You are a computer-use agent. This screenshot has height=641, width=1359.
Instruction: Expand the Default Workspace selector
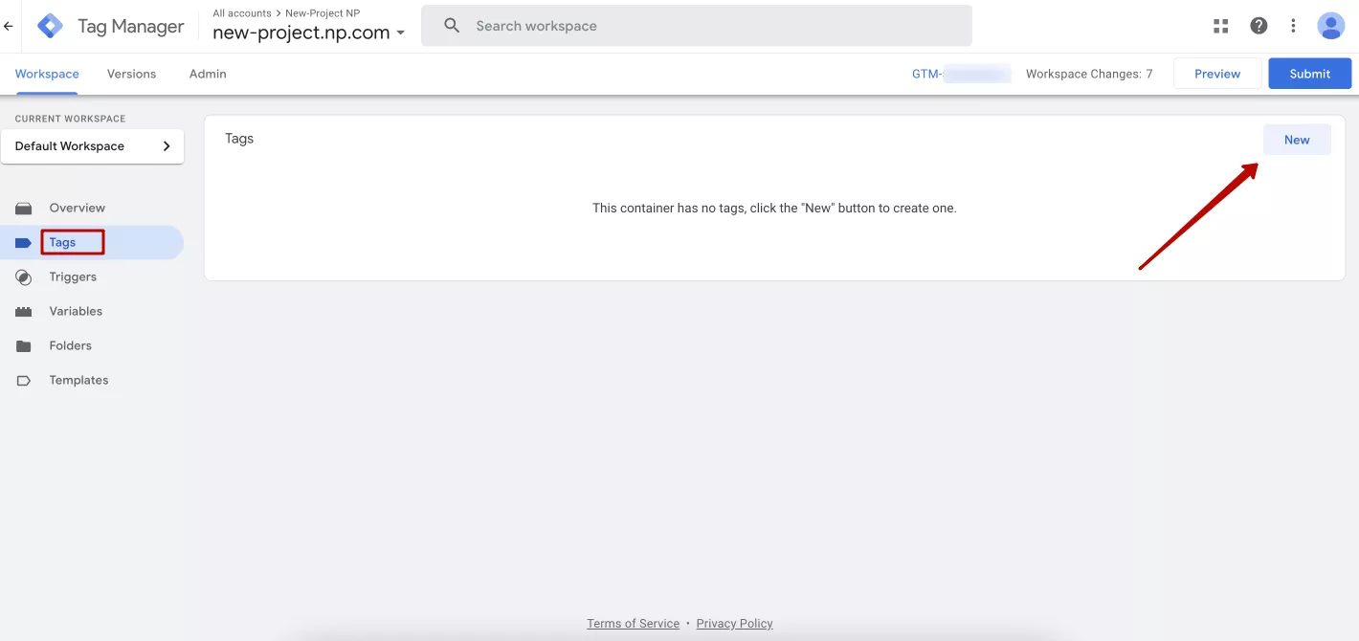(93, 146)
